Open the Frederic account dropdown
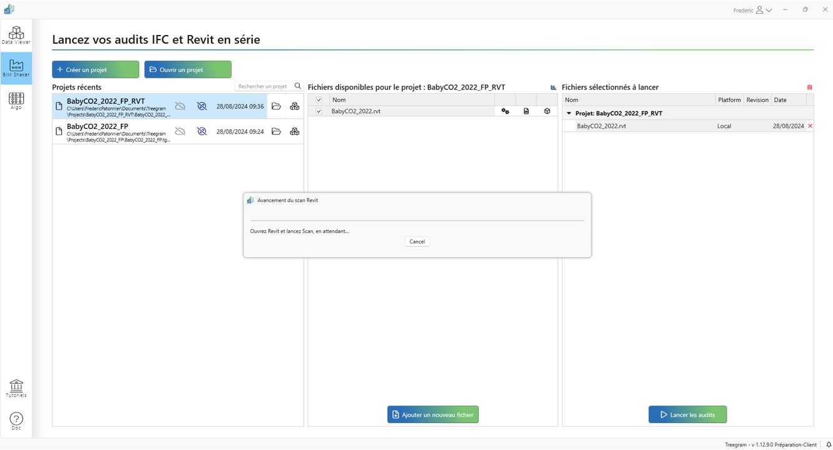 pyautogui.click(x=752, y=9)
